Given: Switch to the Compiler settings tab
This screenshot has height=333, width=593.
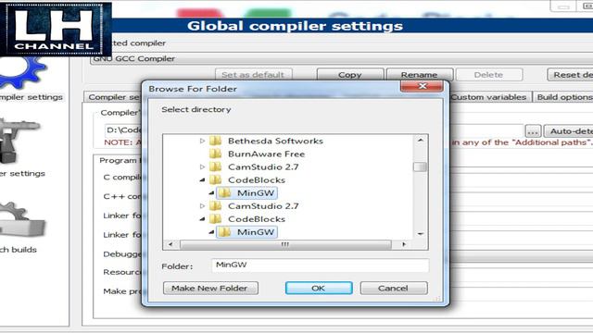Looking at the screenshot, I should pyautogui.click(x=113, y=97).
